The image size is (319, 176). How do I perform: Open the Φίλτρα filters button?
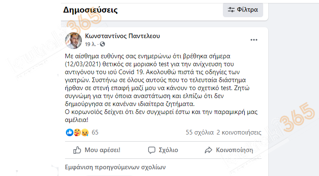(x=243, y=10)
